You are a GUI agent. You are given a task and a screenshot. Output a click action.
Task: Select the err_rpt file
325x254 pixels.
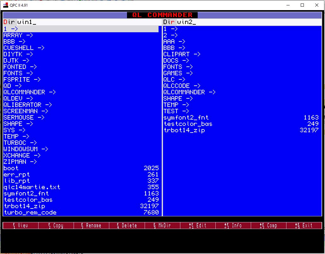(x=81, y=175)
